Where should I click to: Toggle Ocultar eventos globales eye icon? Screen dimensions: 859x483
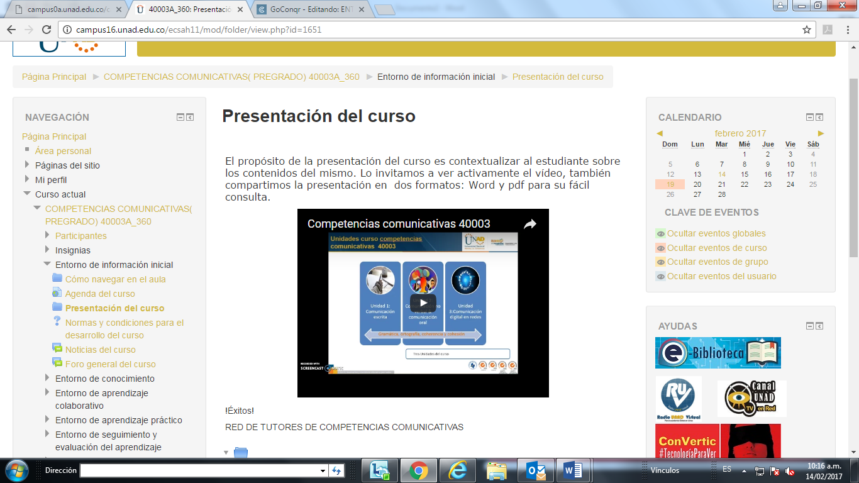pos(660,233)
